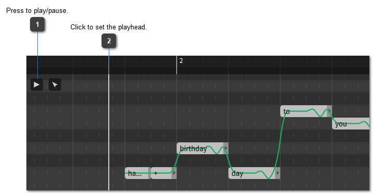The height and width of the screenshot is (195, 374).
Task: Click the callout badge numbered 1
Action: coord(37,24)
